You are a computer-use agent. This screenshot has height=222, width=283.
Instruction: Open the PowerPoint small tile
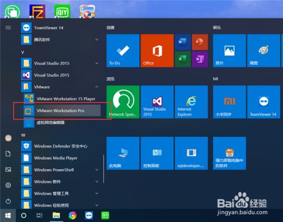click(x=200, y=42)
